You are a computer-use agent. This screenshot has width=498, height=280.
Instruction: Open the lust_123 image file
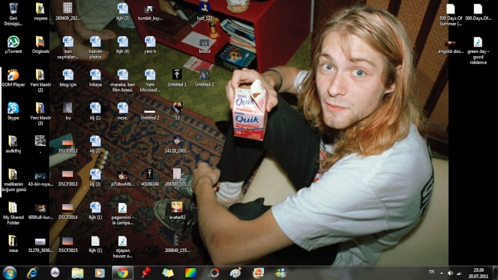pyautogui.click(x=204, y=12)
